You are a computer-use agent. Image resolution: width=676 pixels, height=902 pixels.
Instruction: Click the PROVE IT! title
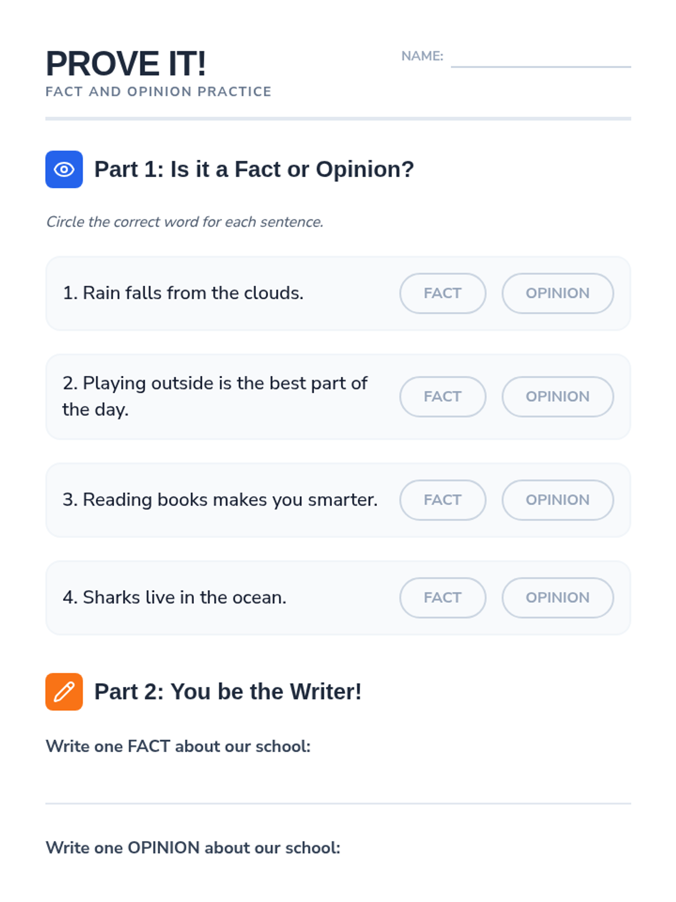pyautogui.click(x=126, y=63)
